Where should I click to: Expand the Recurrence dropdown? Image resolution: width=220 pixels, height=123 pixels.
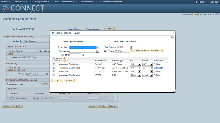tap(98, 51)
